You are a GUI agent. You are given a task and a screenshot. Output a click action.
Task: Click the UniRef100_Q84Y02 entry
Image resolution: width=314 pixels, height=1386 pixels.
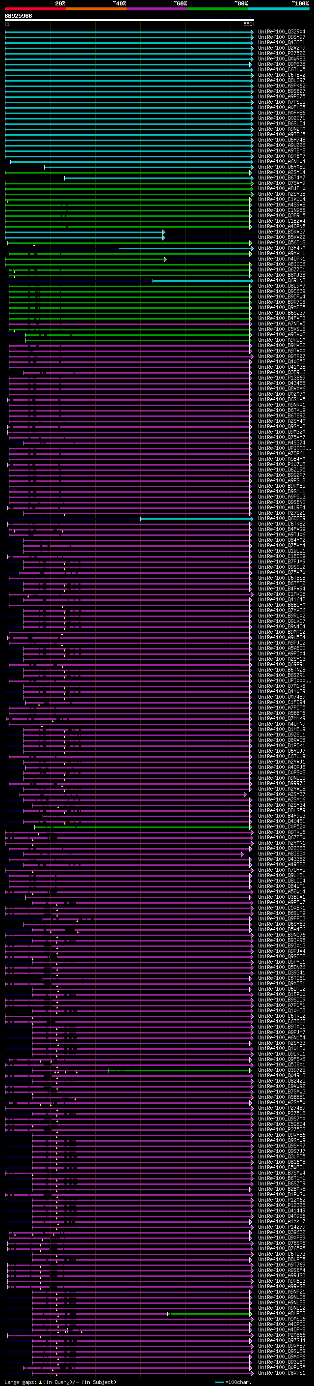281,540
